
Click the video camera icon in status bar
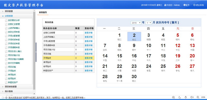(x=3, y=98)
